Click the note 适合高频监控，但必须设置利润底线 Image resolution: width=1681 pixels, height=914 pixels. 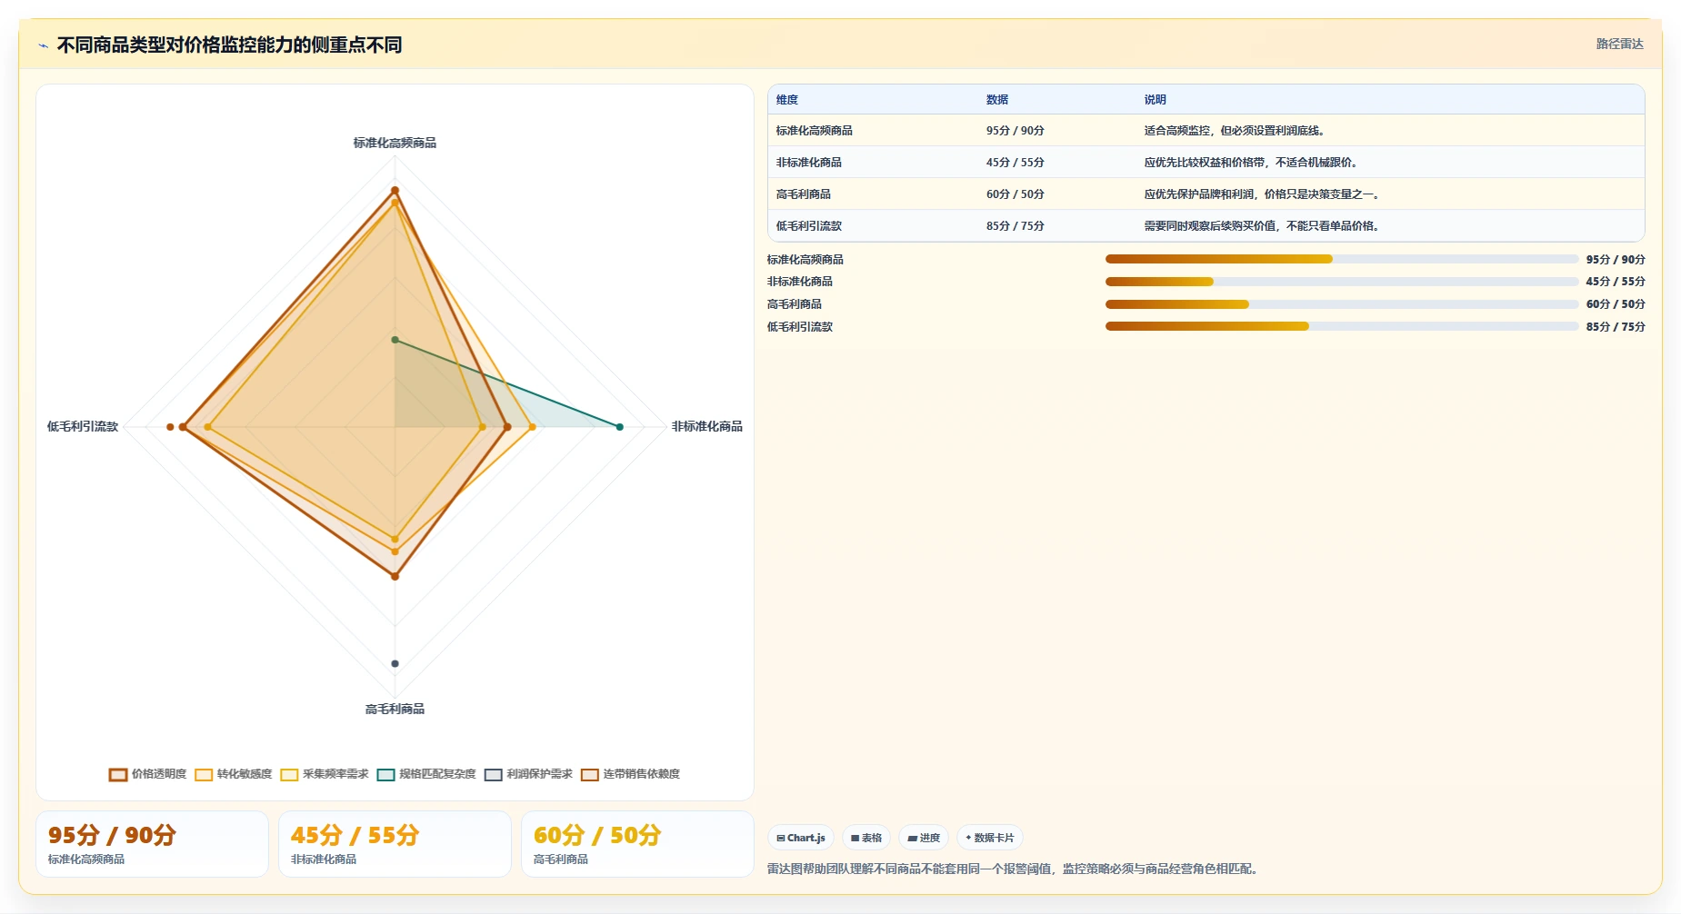click(1235, 131)
